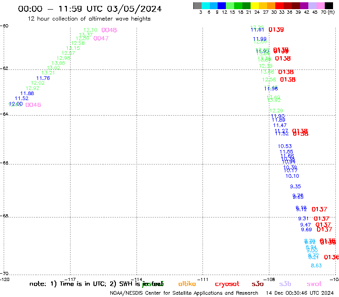Click the longitude axis label '-117'

point(70,279)
